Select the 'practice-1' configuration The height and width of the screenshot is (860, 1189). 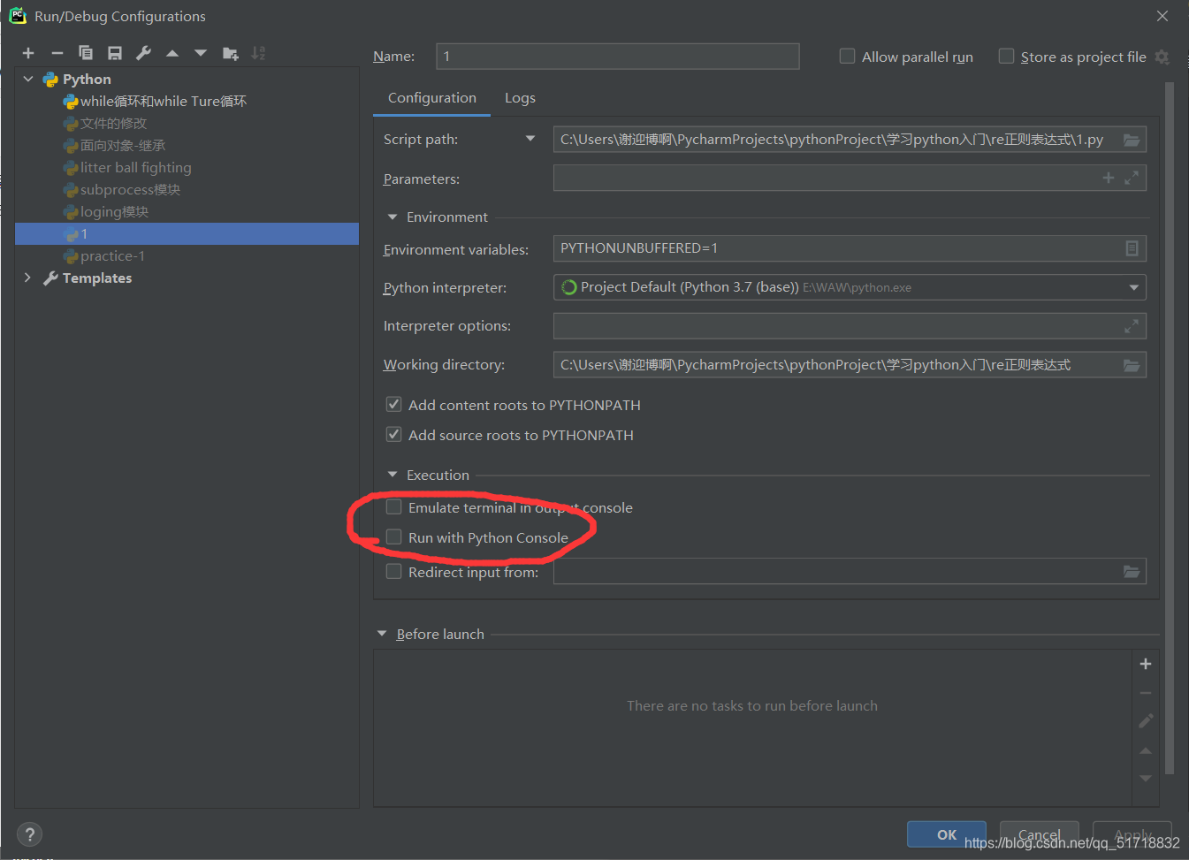click(112, 256)
